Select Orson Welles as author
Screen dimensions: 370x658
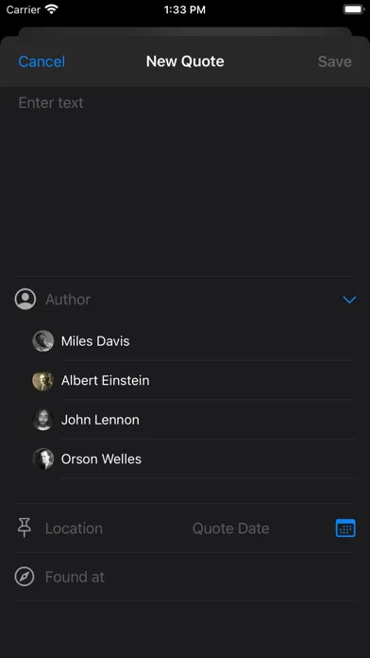[x=193, y=459]
